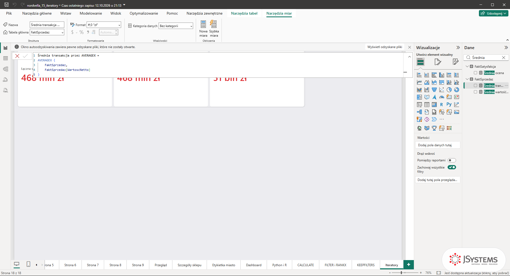Check the Średnia tran... measure box

(475, 85)
